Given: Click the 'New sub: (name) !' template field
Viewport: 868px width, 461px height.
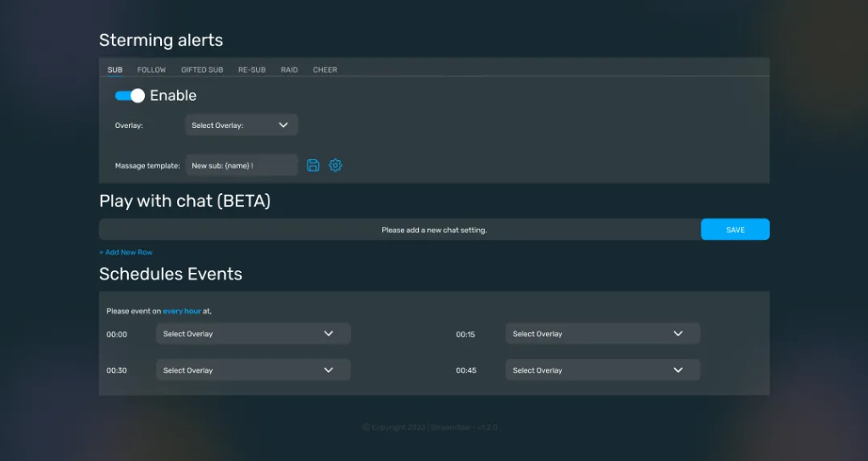Looking at the screenshot, I should [x=242, y=165].
